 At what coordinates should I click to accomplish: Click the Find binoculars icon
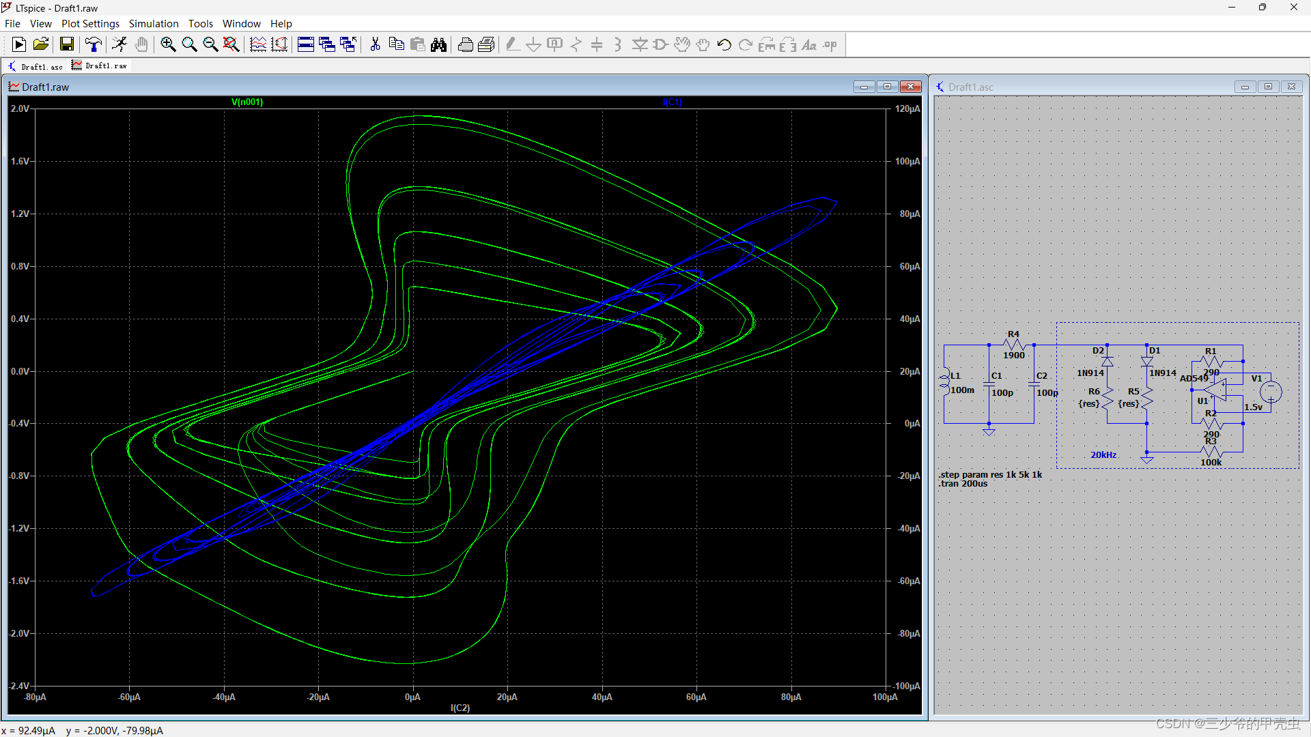coord(439,45)
